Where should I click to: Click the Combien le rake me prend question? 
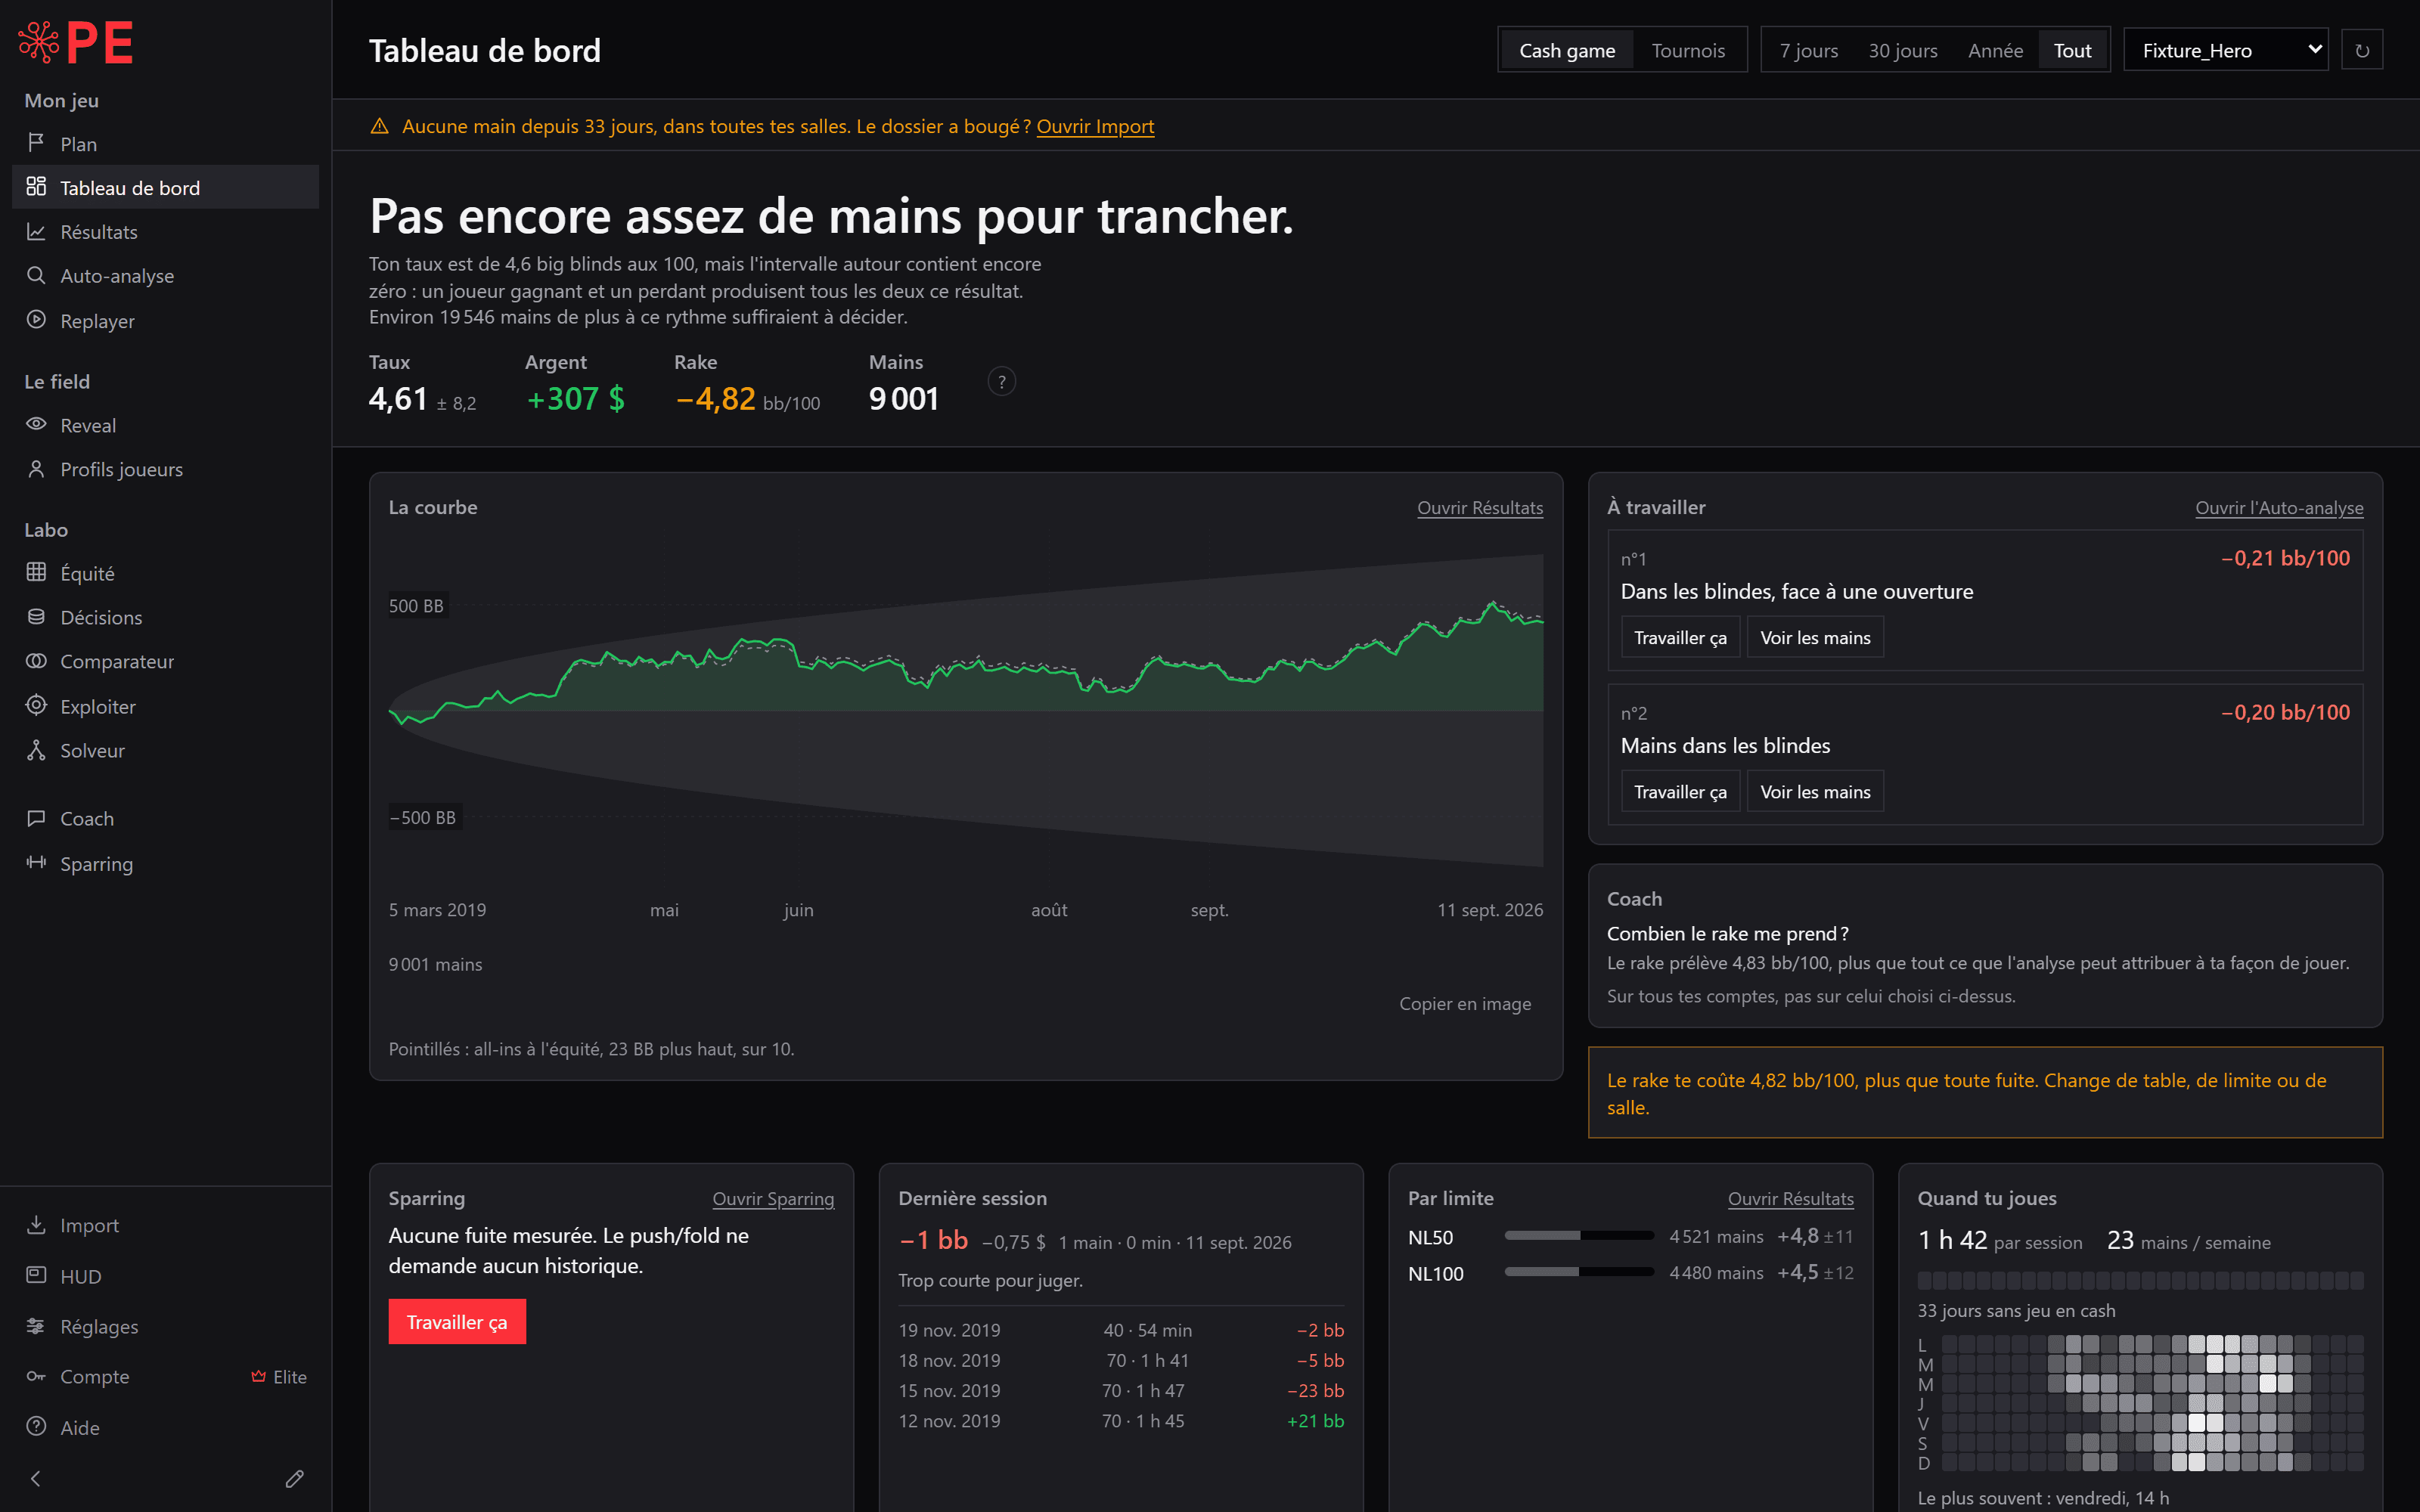1727,933
